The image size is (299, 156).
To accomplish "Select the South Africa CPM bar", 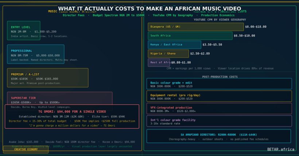I will click(190, 36).
